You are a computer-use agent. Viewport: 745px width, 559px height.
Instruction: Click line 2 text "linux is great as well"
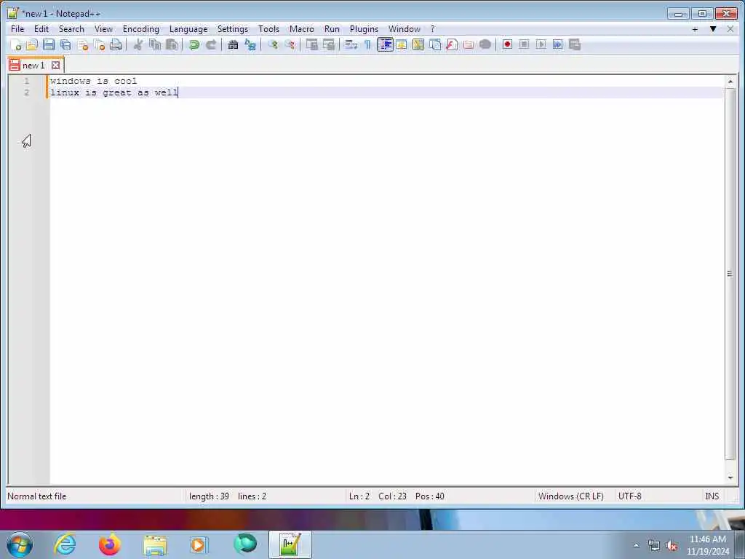114,92
